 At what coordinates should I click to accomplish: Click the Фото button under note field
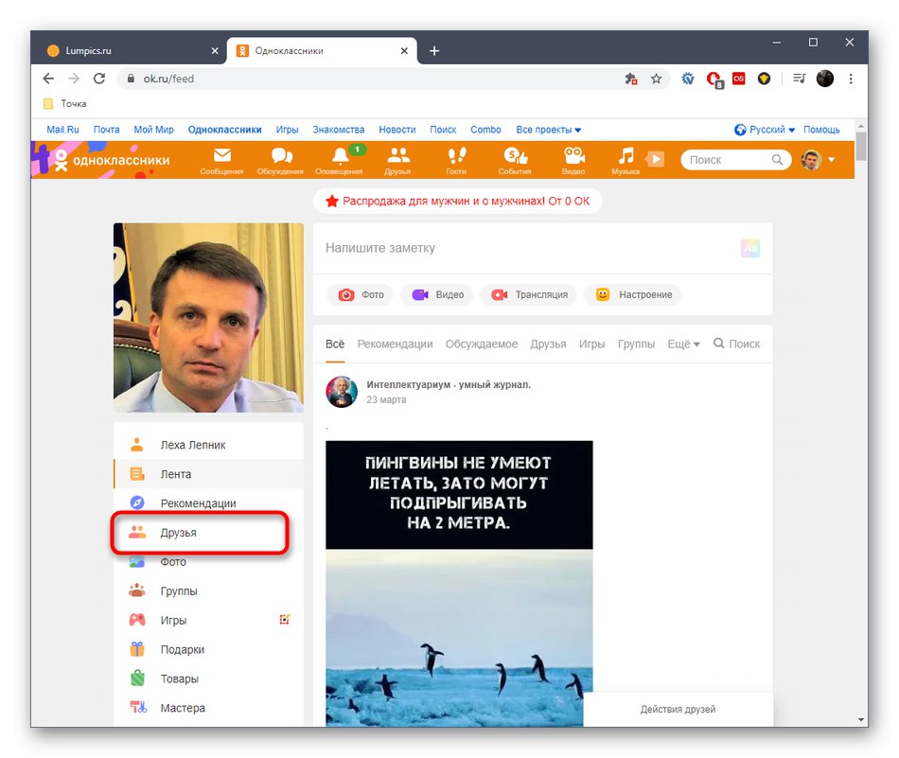(360, 294)
